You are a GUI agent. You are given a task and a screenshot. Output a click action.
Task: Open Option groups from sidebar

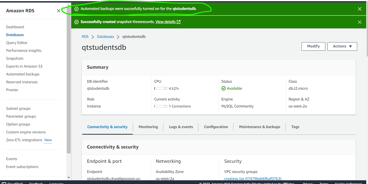18,124
